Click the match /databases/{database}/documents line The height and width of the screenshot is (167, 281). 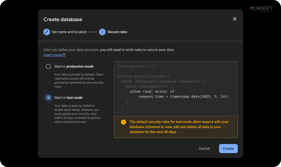tap(163, 81)
